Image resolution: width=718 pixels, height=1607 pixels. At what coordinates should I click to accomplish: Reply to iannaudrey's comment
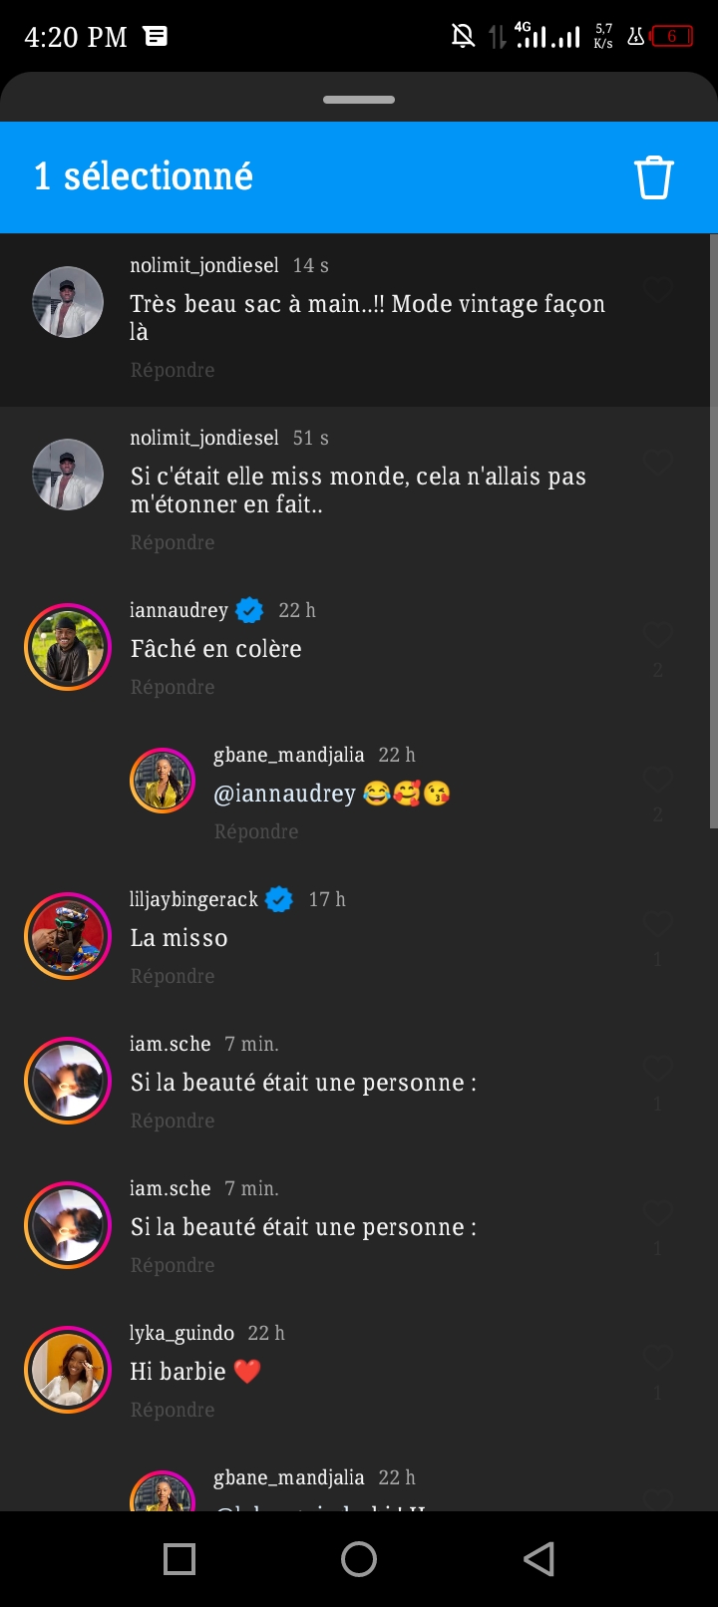[173, 687]
